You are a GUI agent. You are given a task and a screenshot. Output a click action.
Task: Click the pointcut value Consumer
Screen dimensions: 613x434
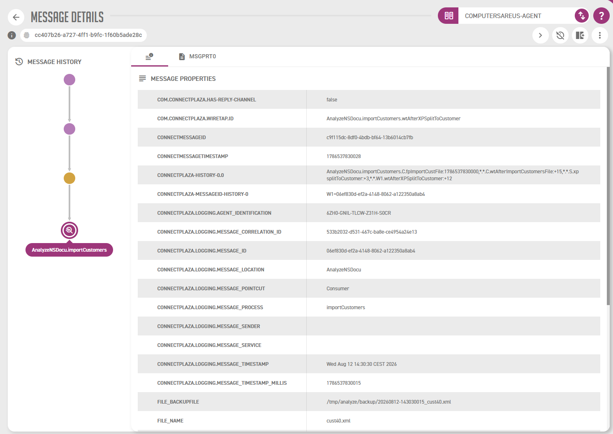(x=338, y=289)
